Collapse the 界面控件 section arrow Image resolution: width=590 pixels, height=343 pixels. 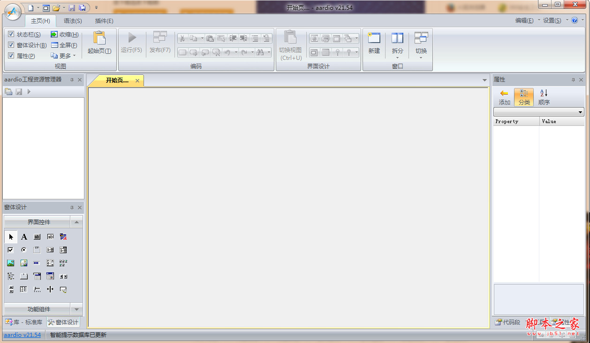pyautogui.click(x=77, y=222)
